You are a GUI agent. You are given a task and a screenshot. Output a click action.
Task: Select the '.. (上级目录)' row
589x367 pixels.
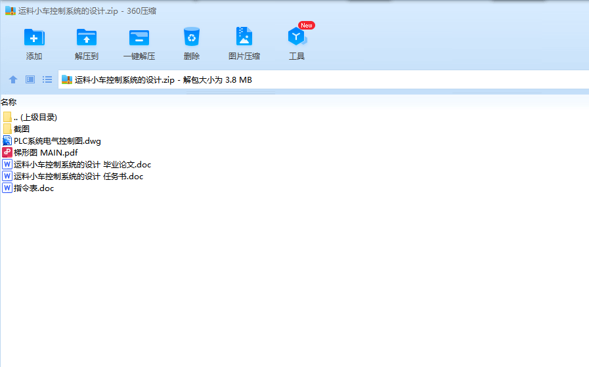pyautogui.click(x=35, y=118)
